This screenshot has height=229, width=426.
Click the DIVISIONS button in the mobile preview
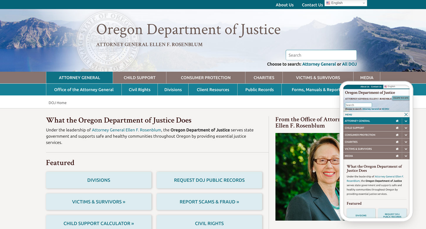[361, 214]
